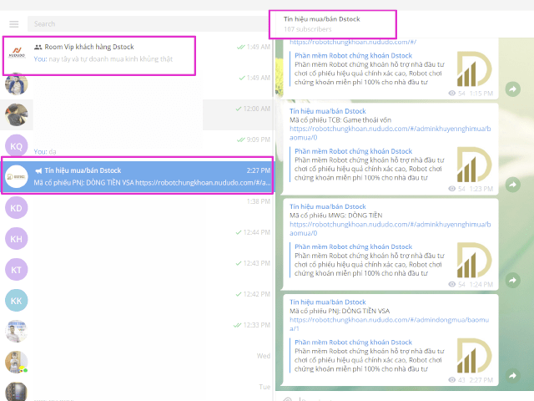Click Dstock logo thumbnail in MWG message
Image resolution: width=534 pixels, height=401 pixels.
[475, 260]
